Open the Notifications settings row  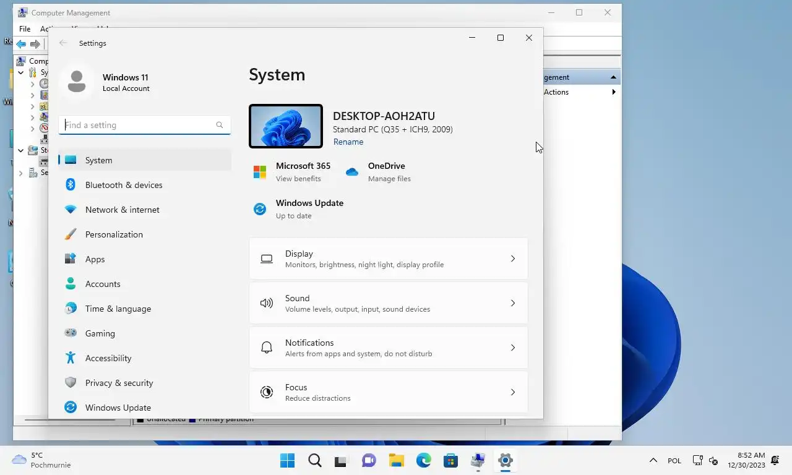(x=389, y=348)
